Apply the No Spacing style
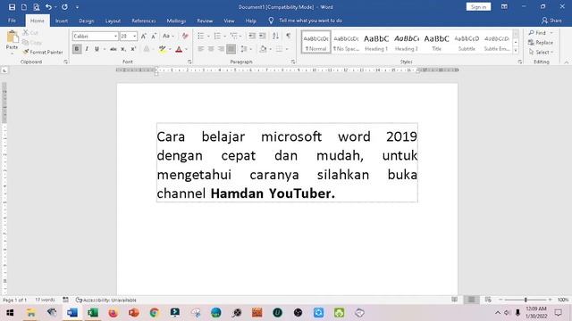The height and width of the screenshot is (321, 572). 346,42
